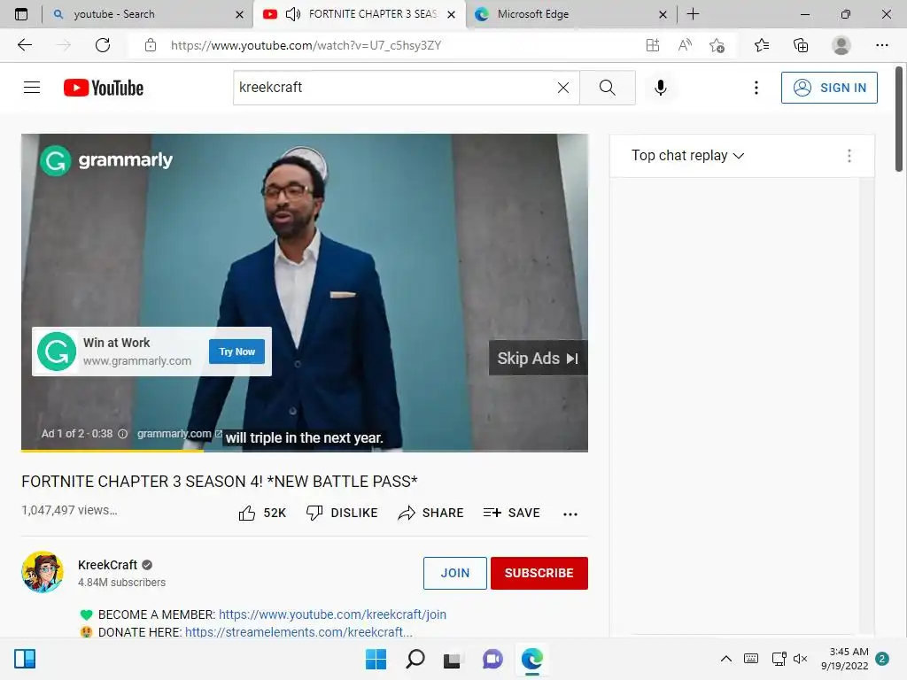This screenshot has height=680, width=907.
Task: Open Chat app on taskbar
Action: coord(492,659)
